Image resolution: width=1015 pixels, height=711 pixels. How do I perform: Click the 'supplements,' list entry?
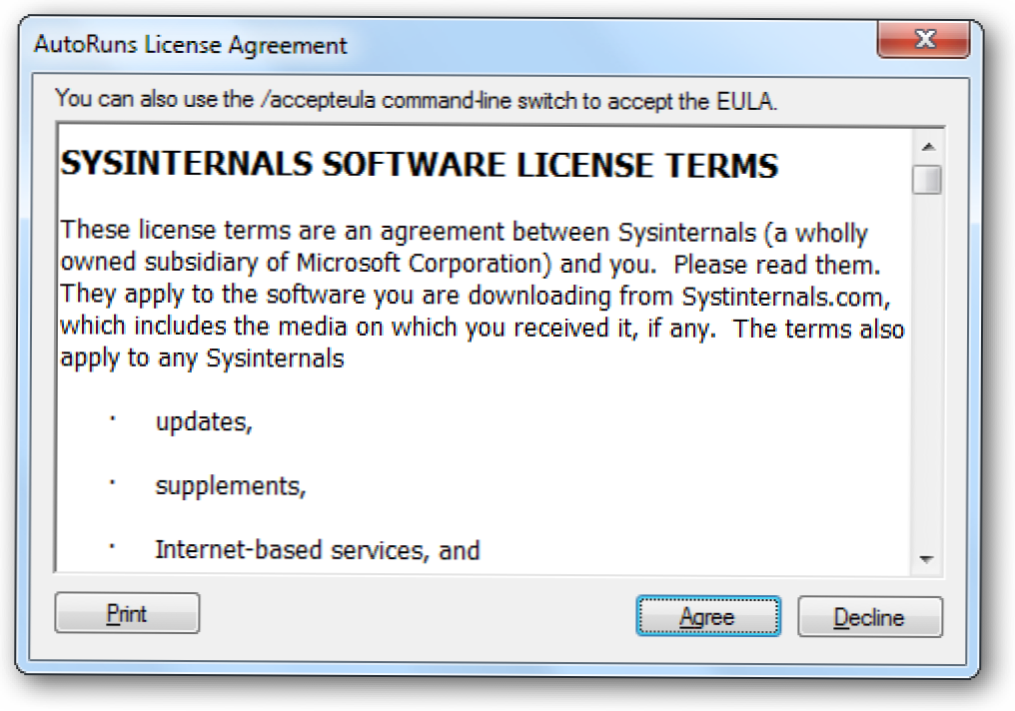pos(231,486)
